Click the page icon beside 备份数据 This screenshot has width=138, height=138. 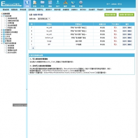[x=6, y=45]
